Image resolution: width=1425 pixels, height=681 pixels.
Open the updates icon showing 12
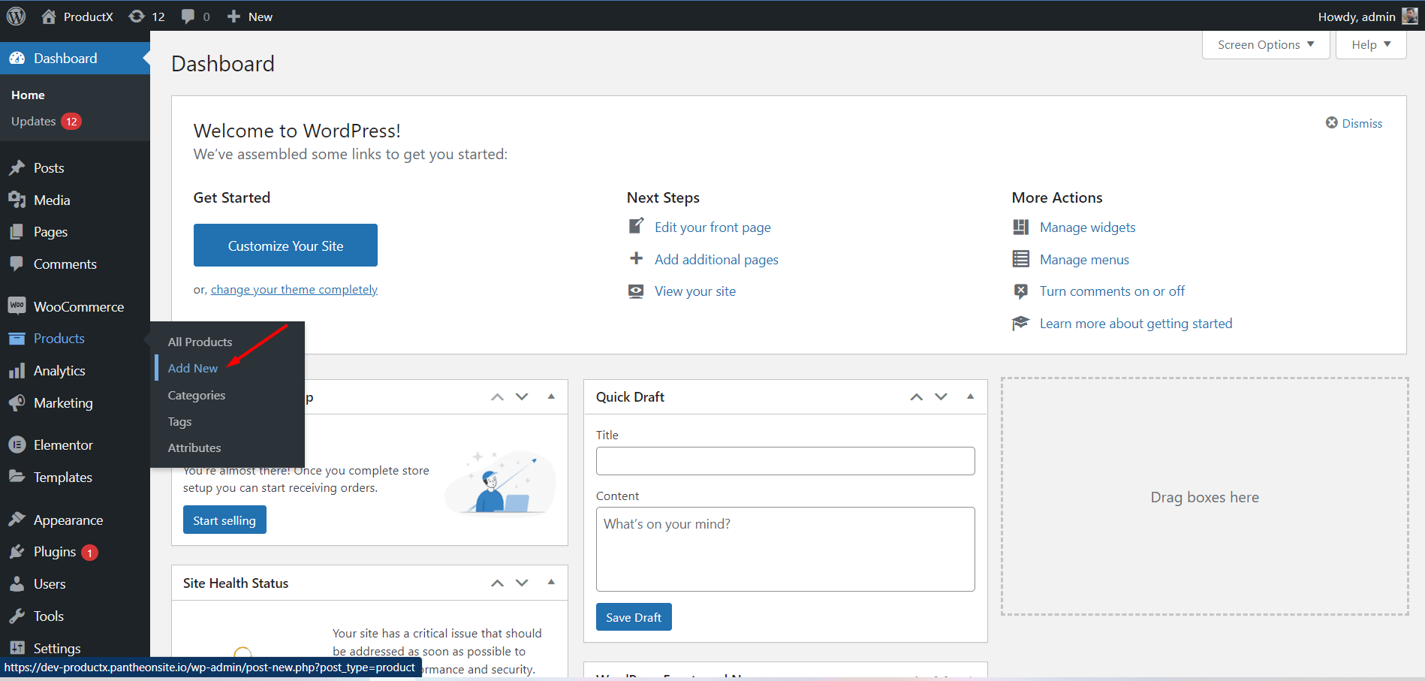(x=137, y=16)
